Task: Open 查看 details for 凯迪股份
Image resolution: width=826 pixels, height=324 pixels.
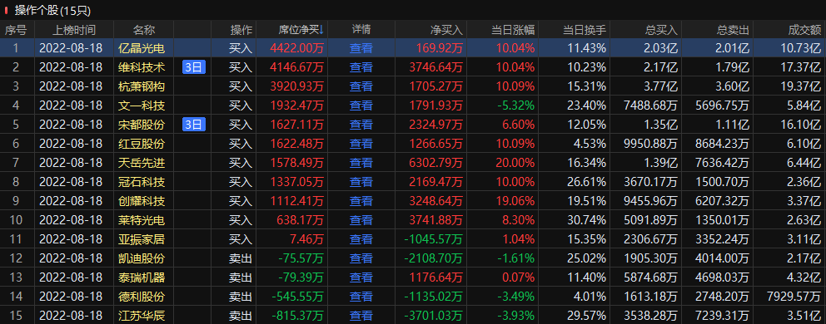Action: [x=361, y=258]
